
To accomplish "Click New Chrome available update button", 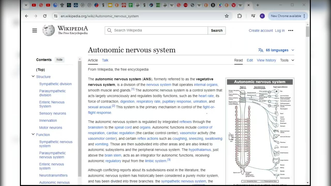I will point(288,16).
